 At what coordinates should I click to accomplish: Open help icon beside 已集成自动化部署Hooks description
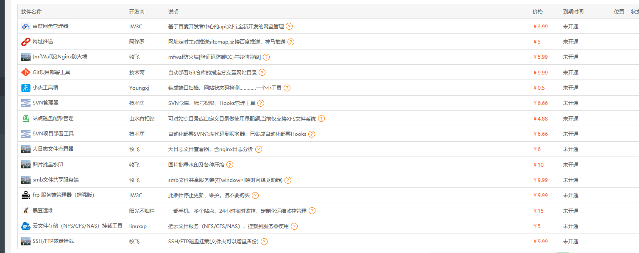coord(312,134)
